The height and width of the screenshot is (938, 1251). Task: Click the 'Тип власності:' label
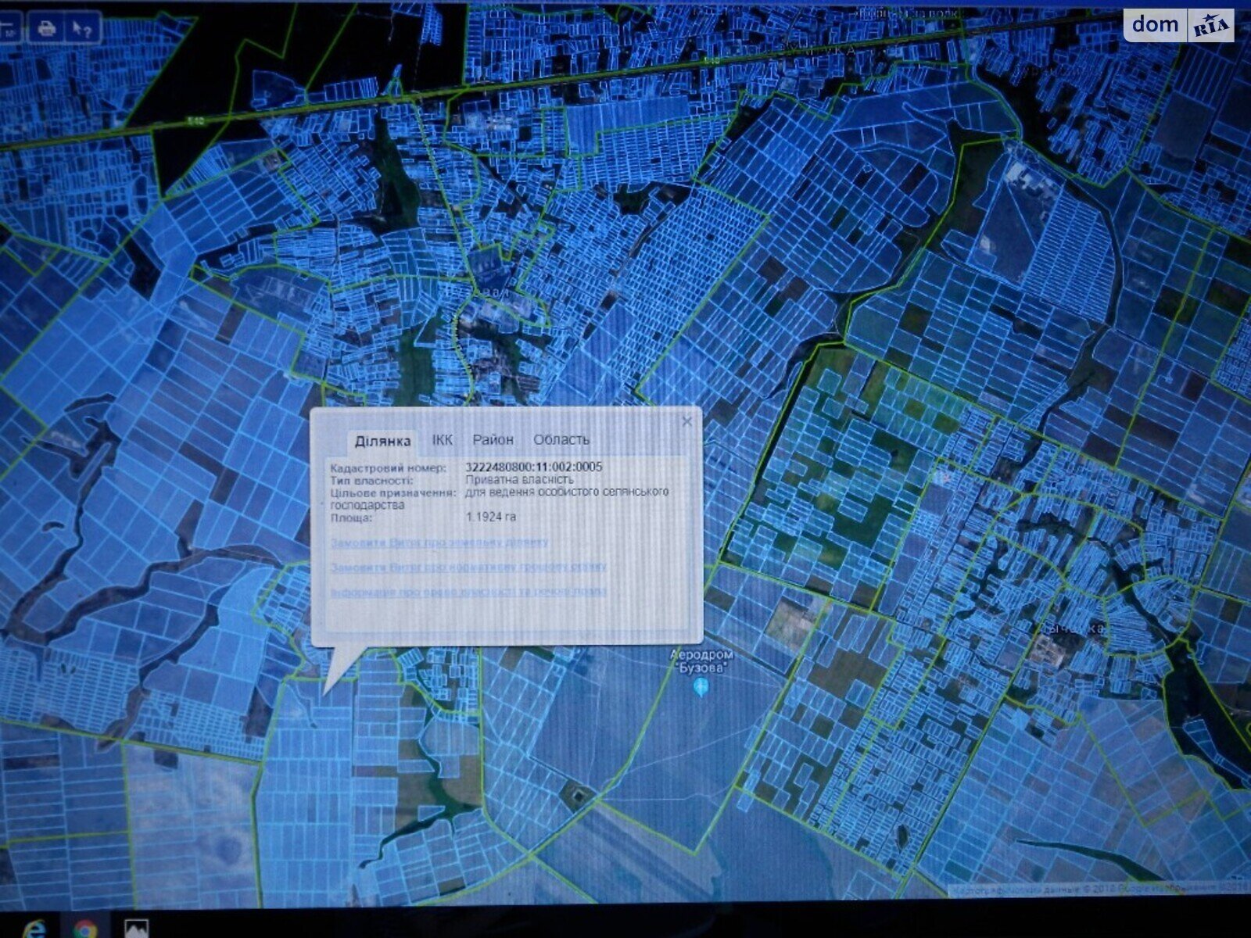371,480
